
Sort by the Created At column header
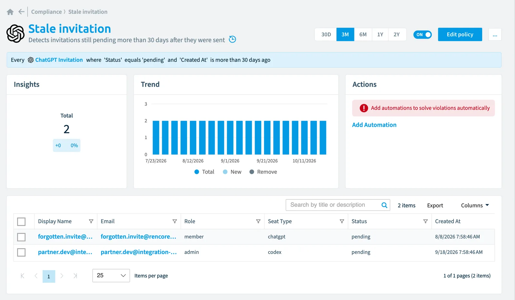tap(448, 221)
